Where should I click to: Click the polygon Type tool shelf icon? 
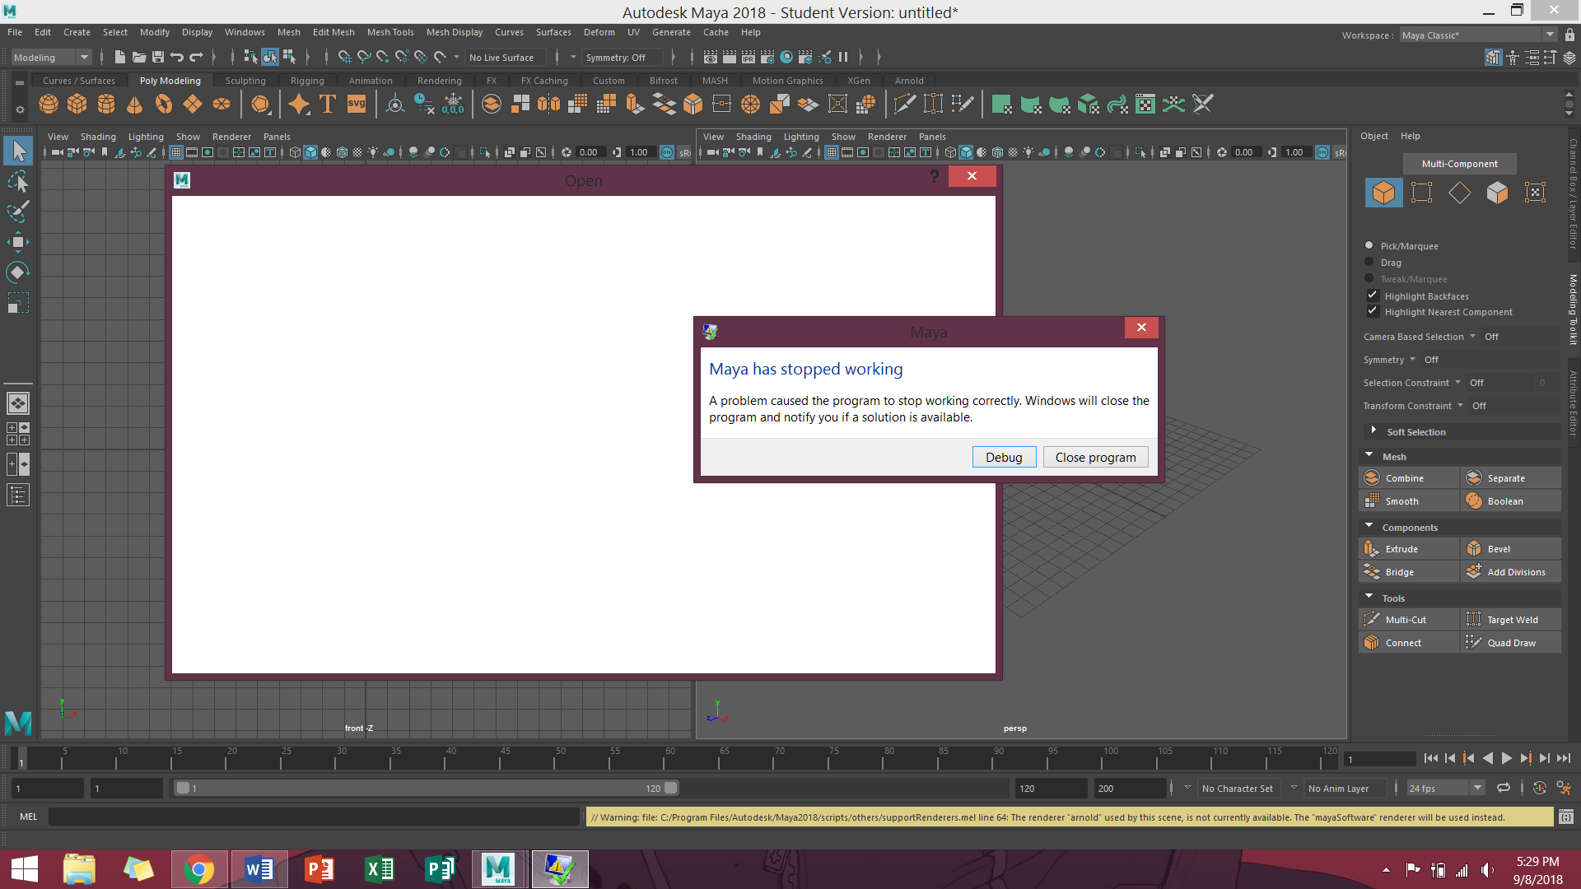pyautogui.click(x=327, y=104)
